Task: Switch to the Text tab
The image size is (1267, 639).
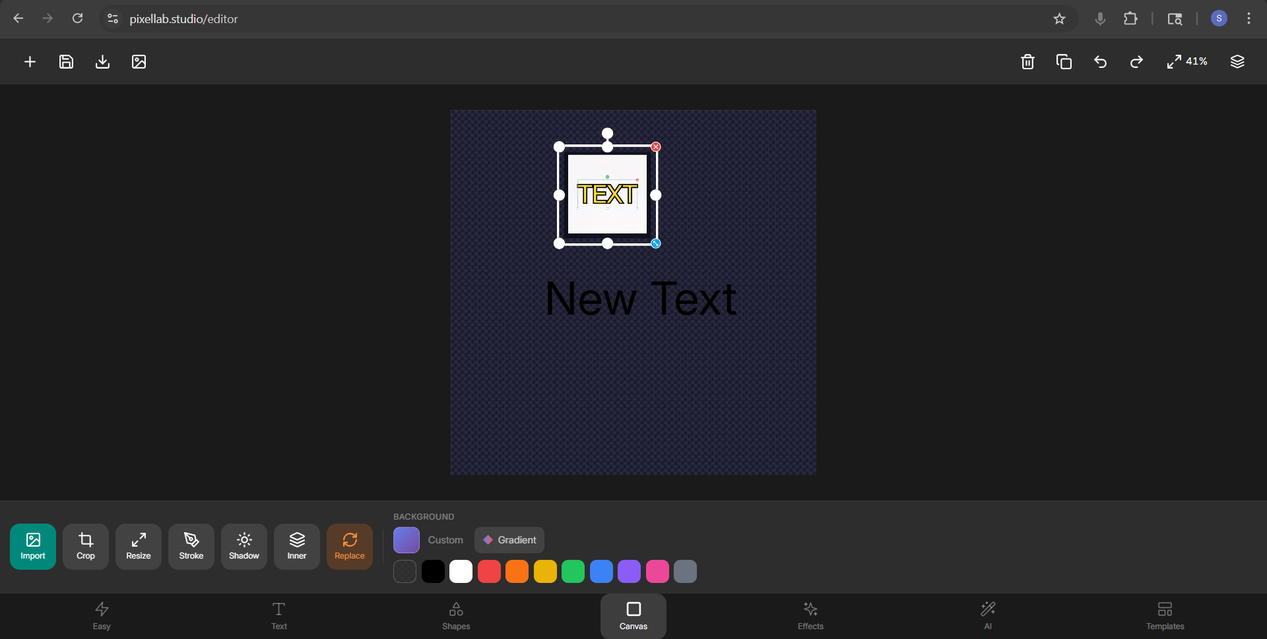Action: [279, 617]
